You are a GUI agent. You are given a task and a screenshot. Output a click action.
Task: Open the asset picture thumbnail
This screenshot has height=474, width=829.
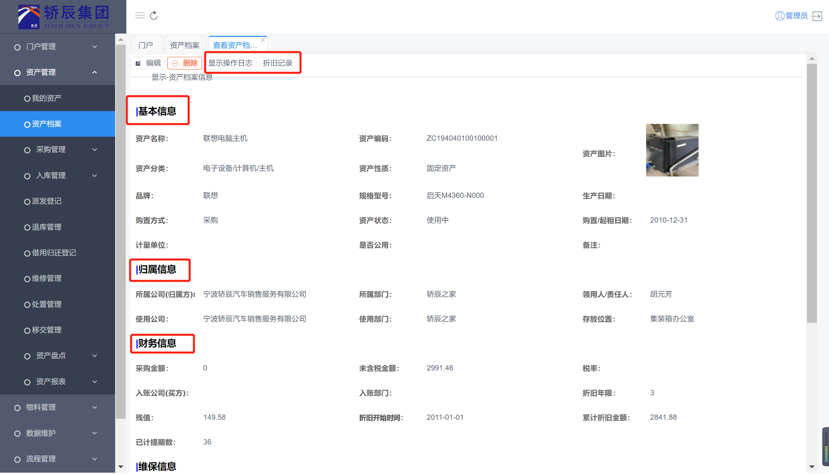coord(672,150)
